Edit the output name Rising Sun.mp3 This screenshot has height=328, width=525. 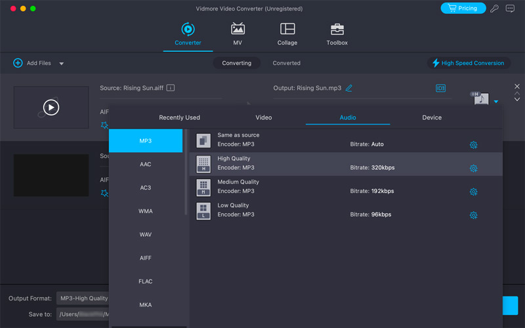(x=349, y=88)
